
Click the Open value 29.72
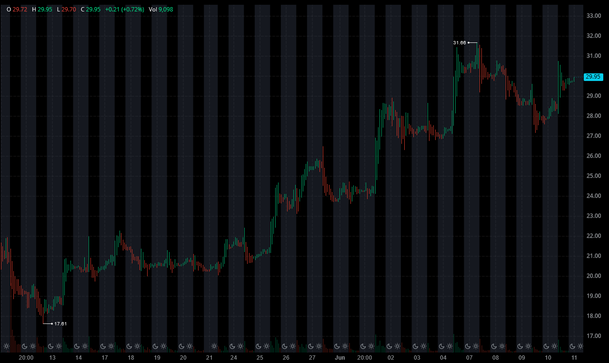point(20,9)
